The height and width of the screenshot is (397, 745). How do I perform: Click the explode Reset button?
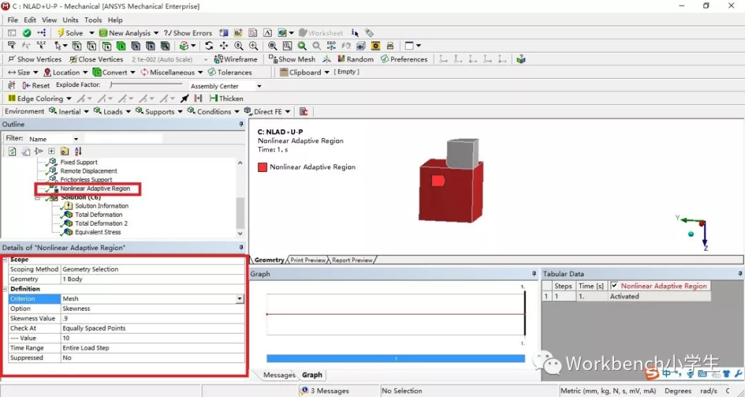tap(36, 85)
